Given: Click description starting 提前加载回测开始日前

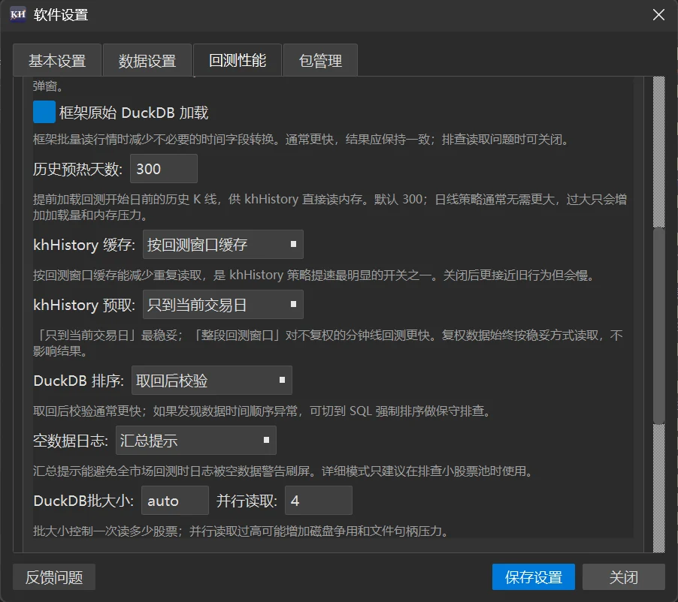Looking at the screenshot, I should click(x=330, y=207).
